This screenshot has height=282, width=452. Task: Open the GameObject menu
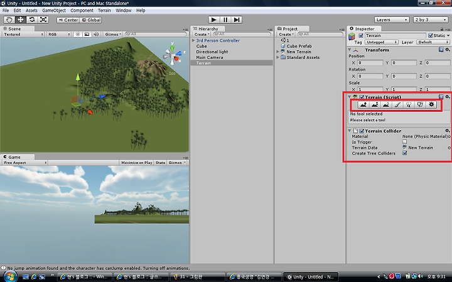click(x=54, y=11)
